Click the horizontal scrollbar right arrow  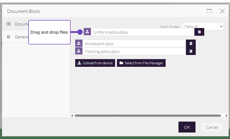point(226,116)
